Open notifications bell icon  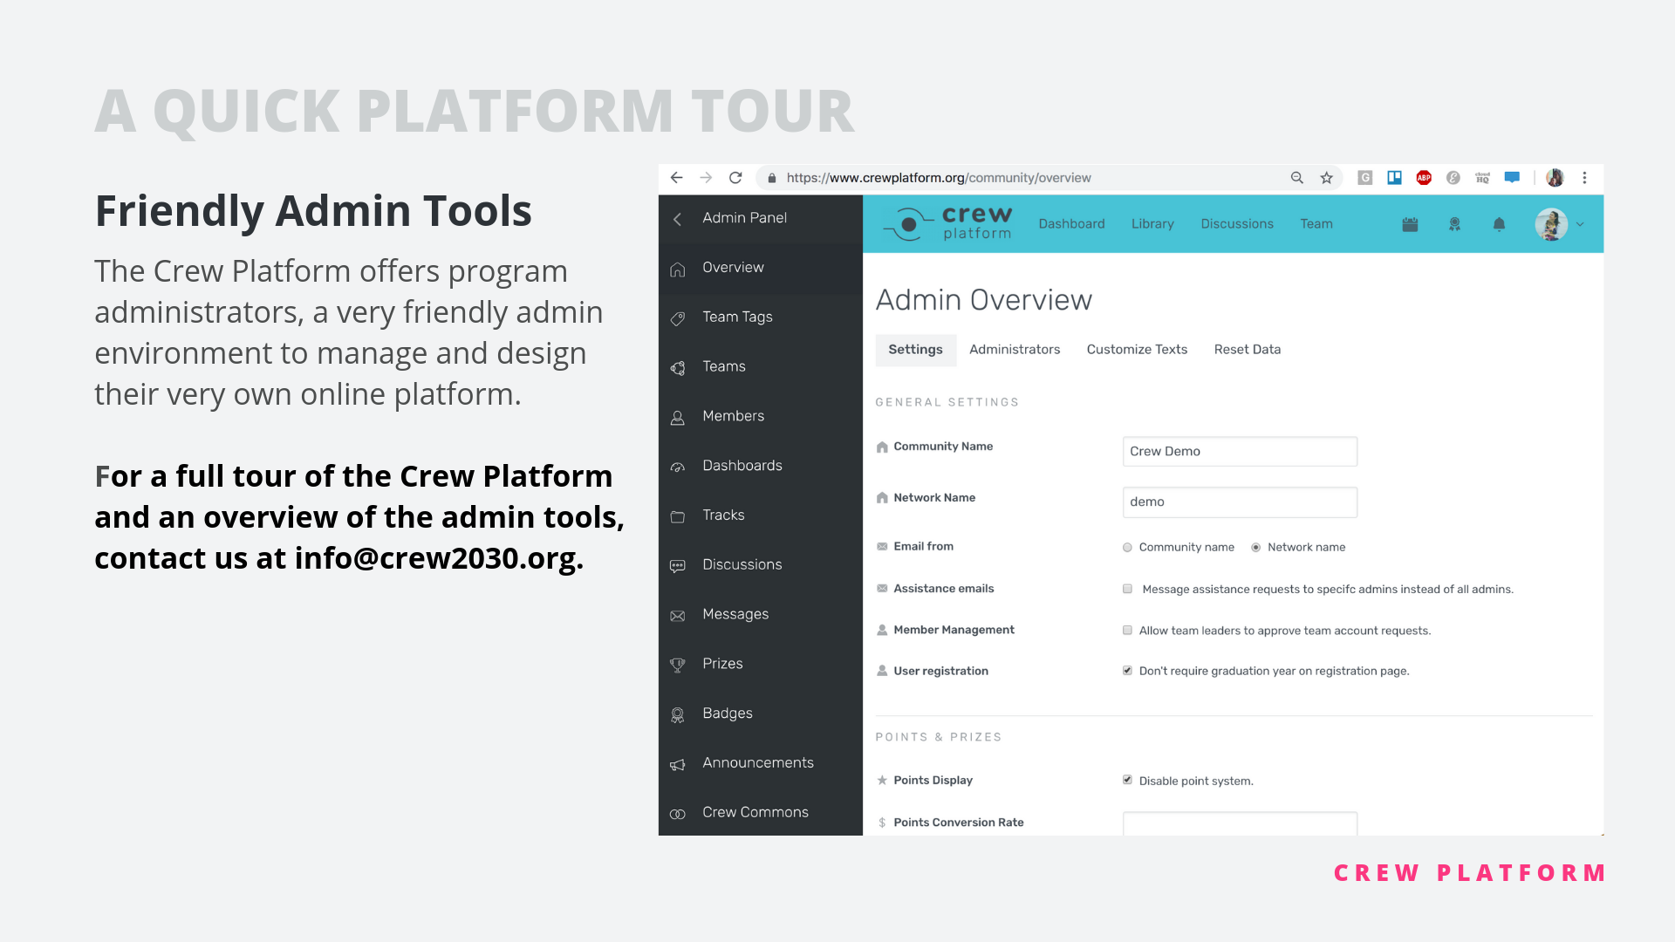1499,225
